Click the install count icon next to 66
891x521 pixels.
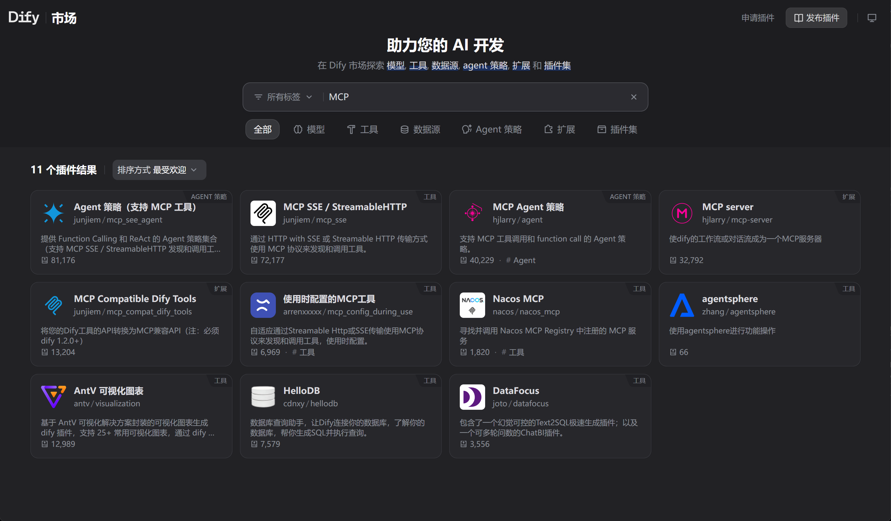point(673,352)
